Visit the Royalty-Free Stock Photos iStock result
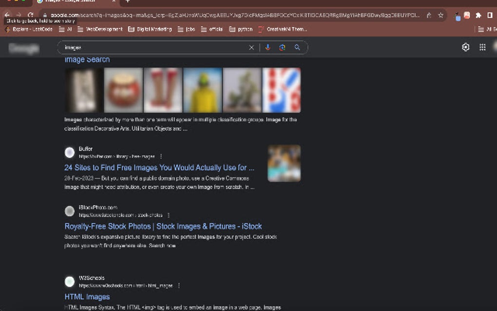The height and width of the screenshot is (311, 497). click(x=163, y=226)
